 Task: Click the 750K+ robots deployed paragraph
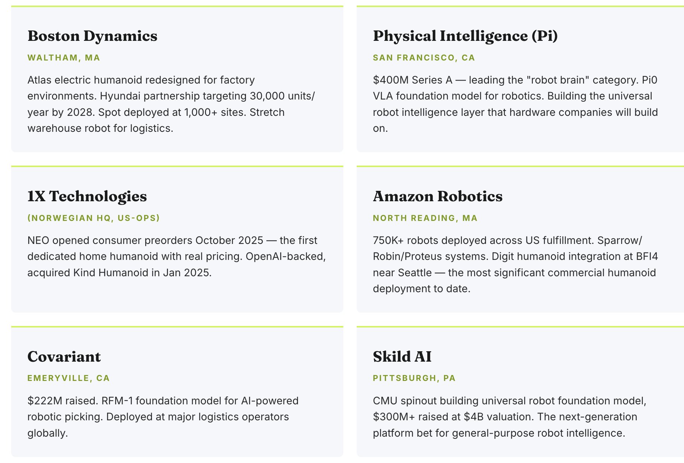(x=515, y=264)
